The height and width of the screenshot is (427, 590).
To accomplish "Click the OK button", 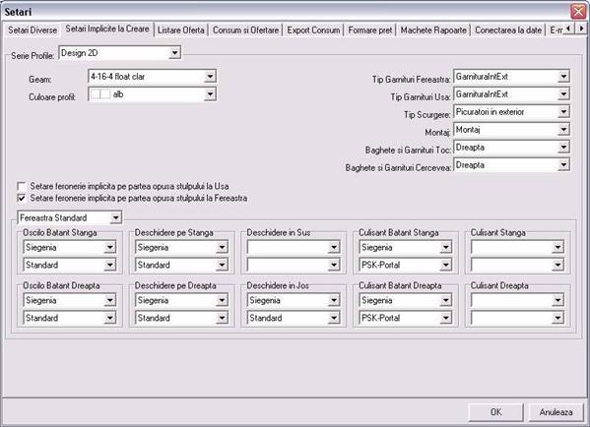I will pos(495,412).
